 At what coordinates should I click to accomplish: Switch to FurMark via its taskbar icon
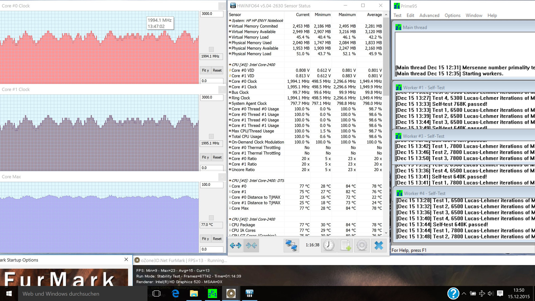(x=231, y=293)
